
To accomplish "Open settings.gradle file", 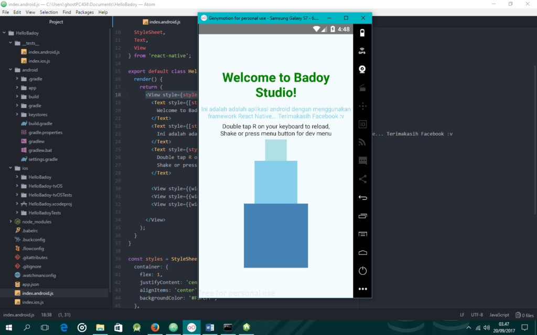I will [x=43, y=159].
